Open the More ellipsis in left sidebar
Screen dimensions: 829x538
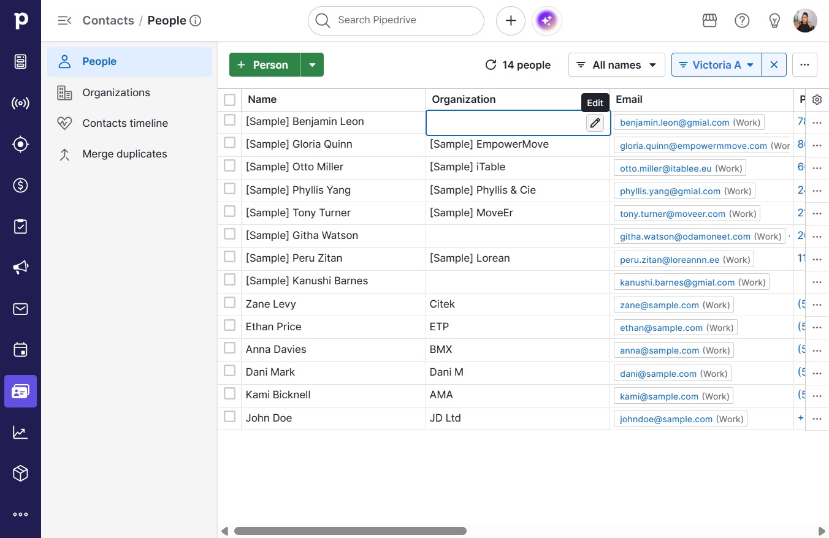tap(20, 515)
